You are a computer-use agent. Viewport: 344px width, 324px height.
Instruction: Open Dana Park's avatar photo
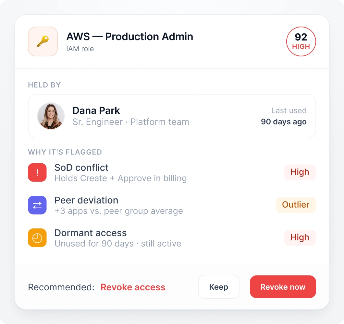pyautogui.click(x=51, y=116)
